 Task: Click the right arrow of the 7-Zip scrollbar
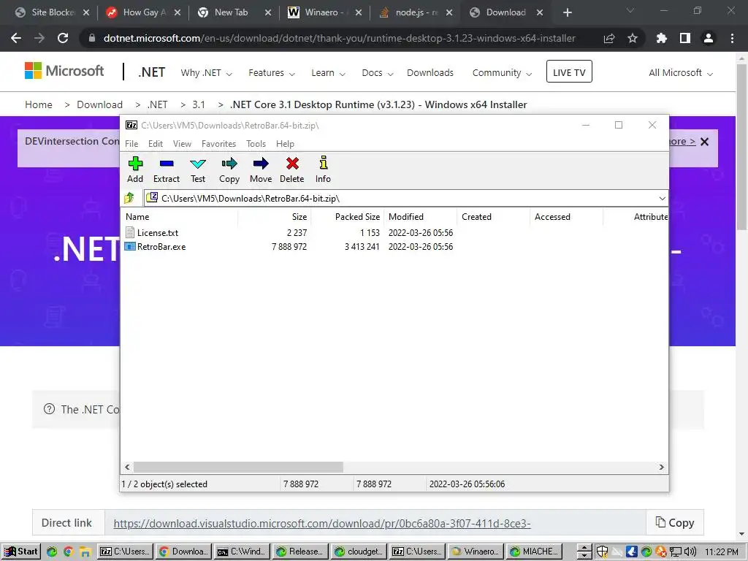pyautogui.click(x=662, y=467)
